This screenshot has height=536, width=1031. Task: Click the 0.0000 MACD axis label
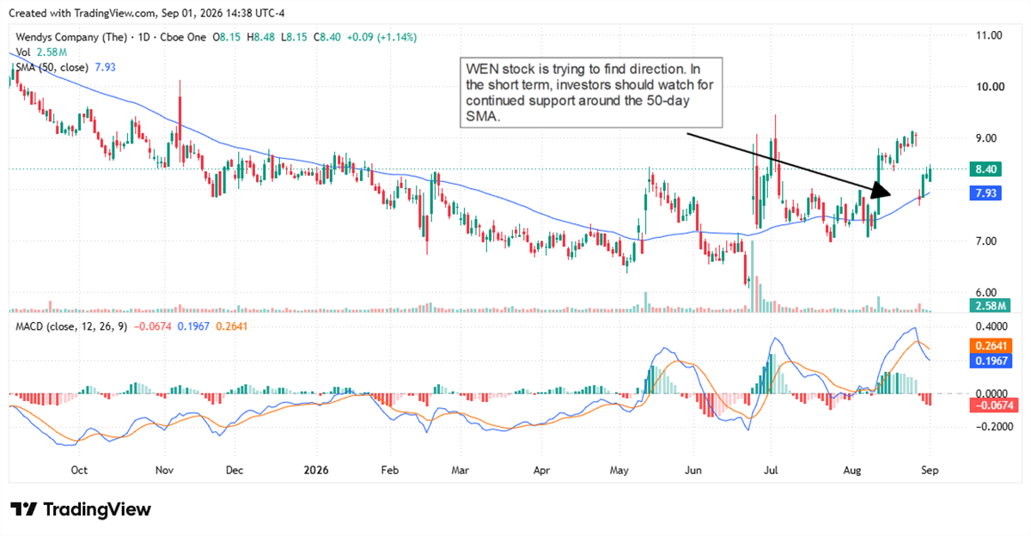click(x=992, y=393)
